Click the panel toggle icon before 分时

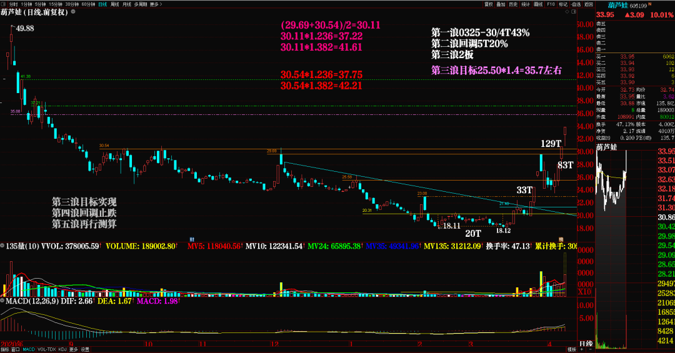point(4,4)
